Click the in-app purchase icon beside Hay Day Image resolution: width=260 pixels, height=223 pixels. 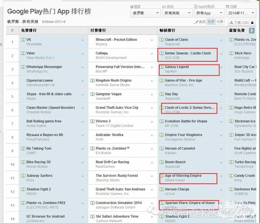tap(162, 94)
